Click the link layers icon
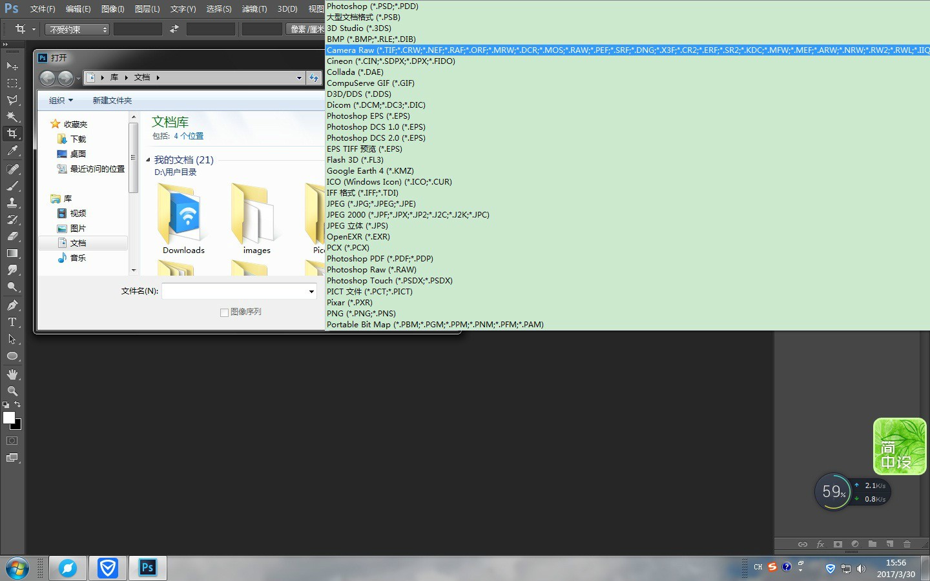Viewport: 930px width, 581px height. coord(803,544)
